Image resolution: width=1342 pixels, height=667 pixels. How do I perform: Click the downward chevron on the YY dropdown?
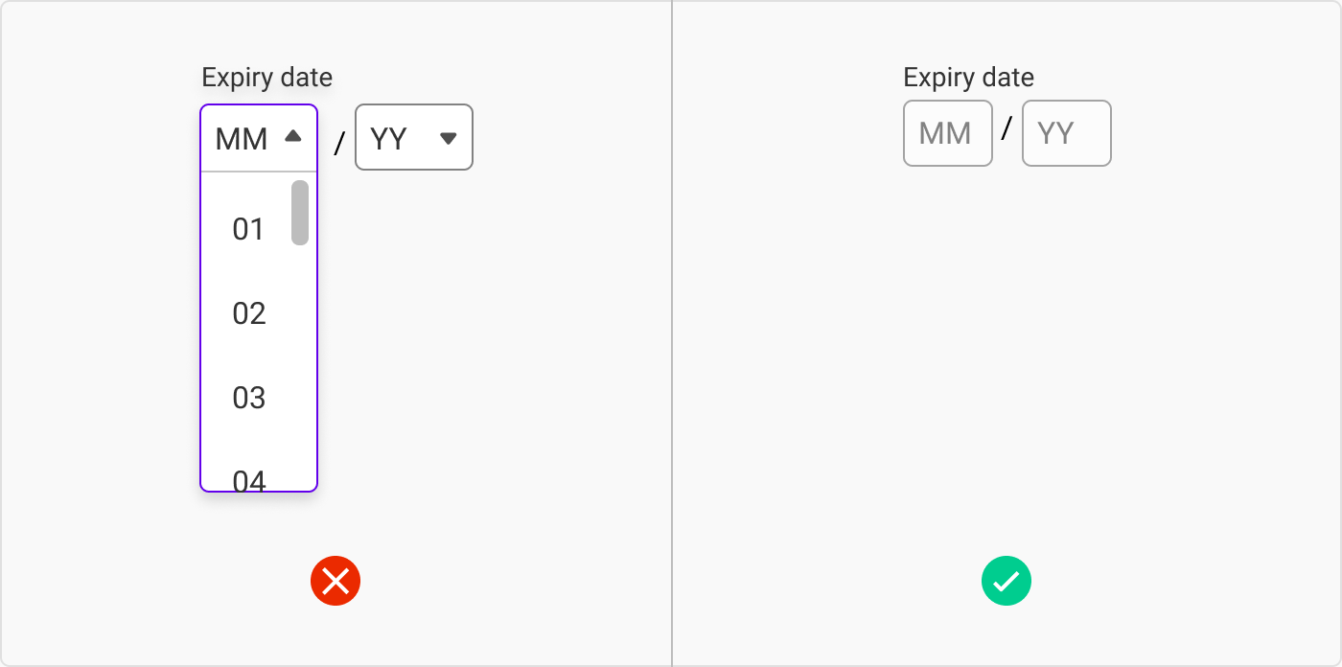[x=448, y=138]
